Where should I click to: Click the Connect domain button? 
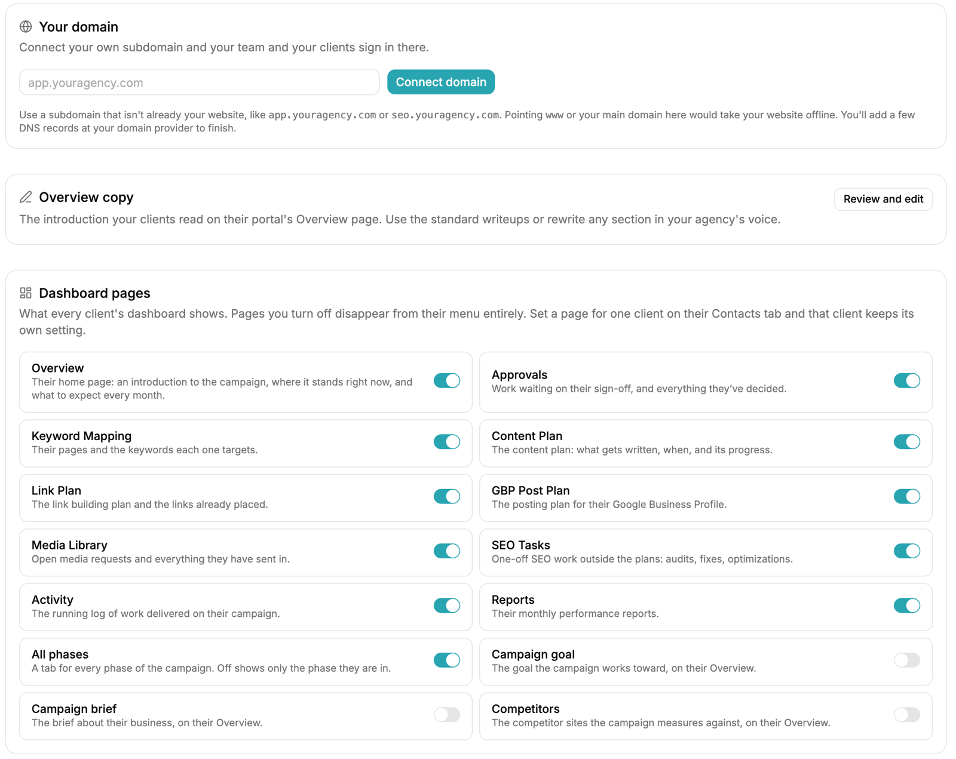click(441, 82)
